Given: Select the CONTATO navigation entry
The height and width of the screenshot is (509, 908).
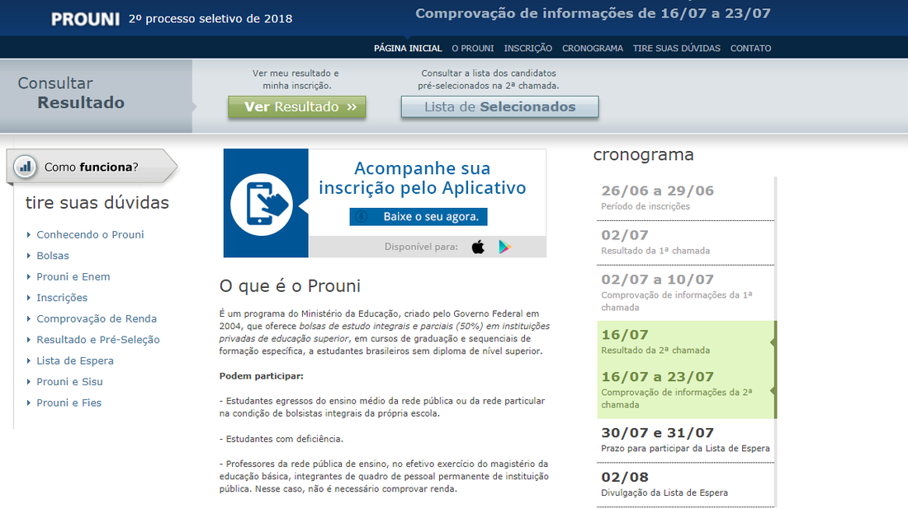Looking at the screenshot, I should [x=750, y=48].
